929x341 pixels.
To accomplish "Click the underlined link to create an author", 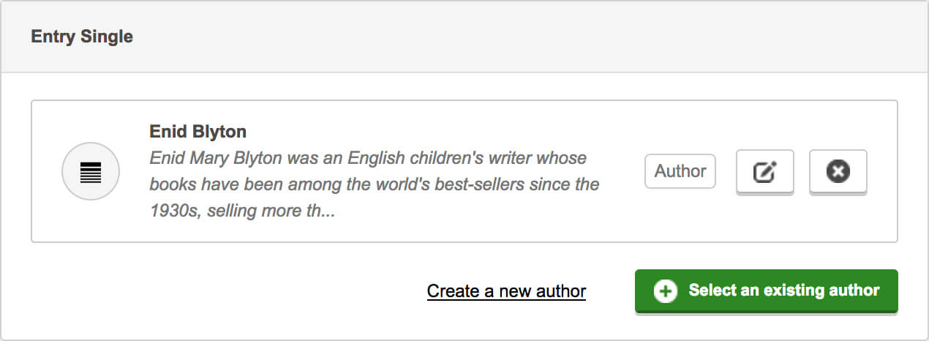I will pos(506,291).
